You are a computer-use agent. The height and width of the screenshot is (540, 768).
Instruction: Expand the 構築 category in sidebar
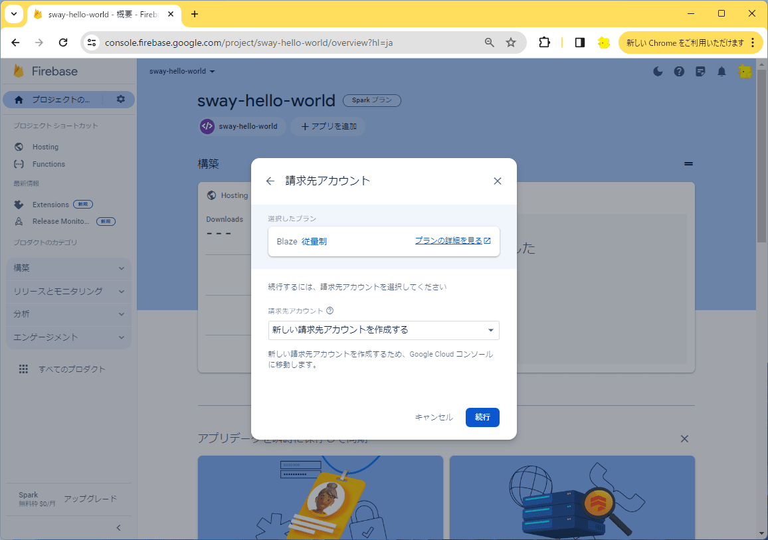coord(68,268)
